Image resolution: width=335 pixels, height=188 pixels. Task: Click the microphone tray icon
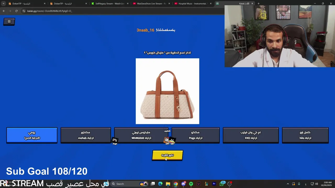[299, 184]
